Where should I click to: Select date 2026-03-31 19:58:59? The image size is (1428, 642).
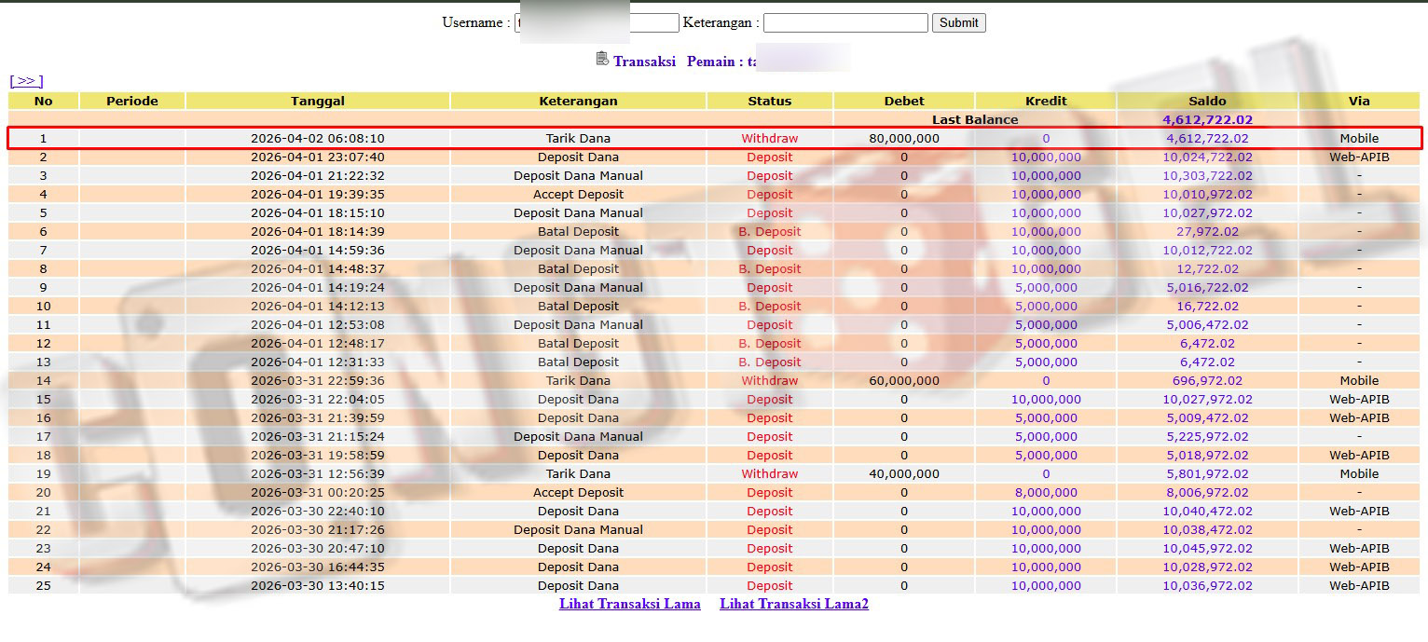coord(318,455)
